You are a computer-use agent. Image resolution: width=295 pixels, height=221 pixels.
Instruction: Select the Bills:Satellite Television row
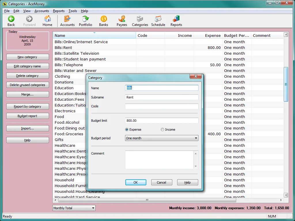point(168,53)
